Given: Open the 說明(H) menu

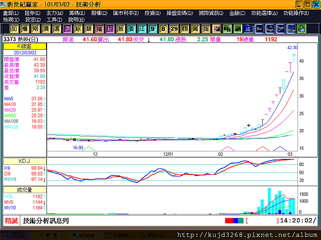Looking at the screenshot, I should pos(76,20).
